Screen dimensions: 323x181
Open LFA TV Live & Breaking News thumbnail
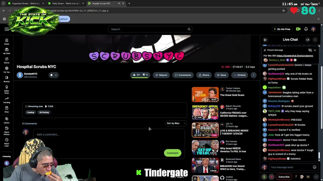click(x=205, y=130)
